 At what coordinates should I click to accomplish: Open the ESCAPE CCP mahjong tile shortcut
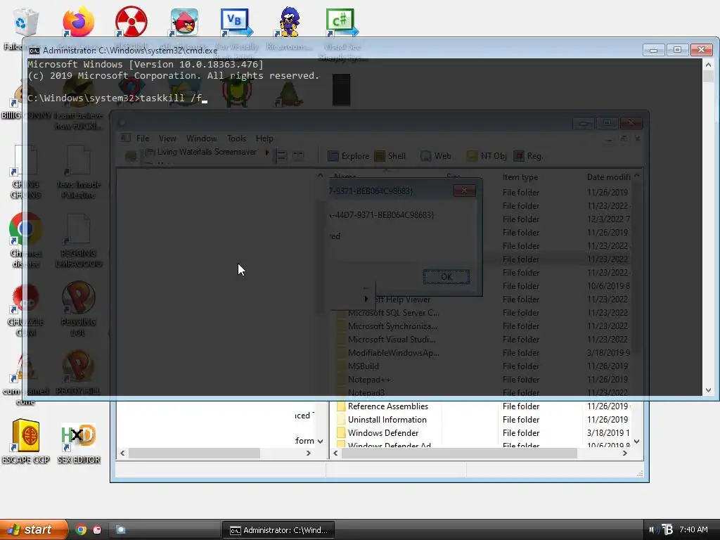(25, 435)
